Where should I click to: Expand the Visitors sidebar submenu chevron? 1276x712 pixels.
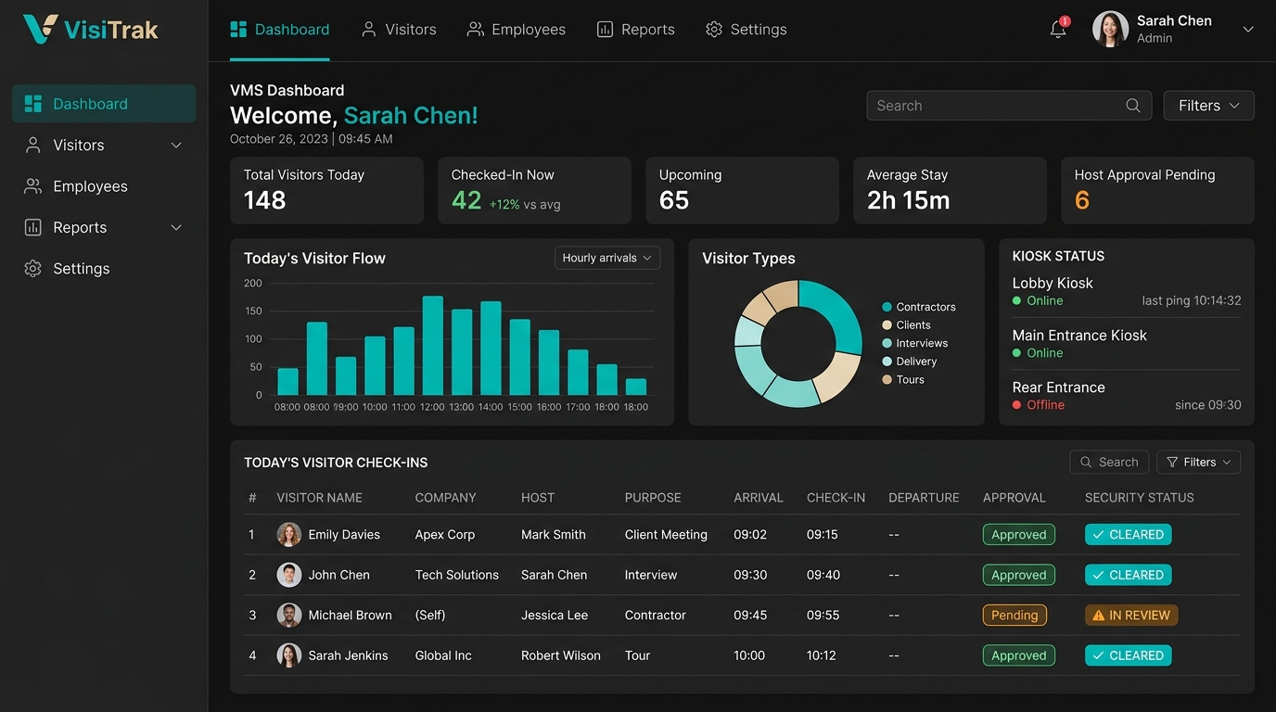click(x=176, y=146)
